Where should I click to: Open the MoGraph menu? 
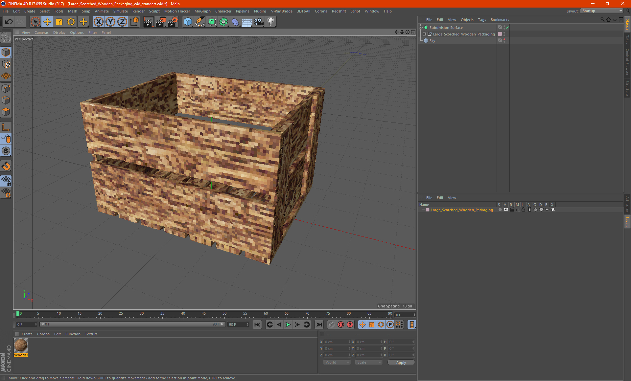[x=202, y=11]
